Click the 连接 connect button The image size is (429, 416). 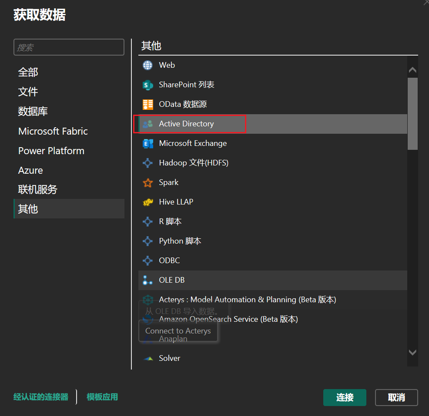pyautogui.click(x=345, y=397)
